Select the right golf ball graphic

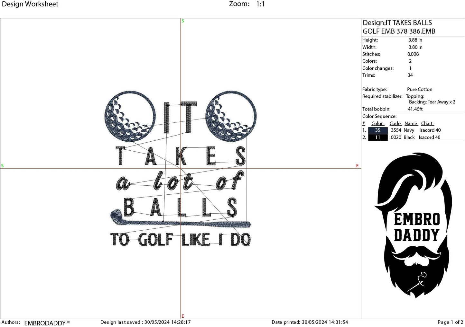(x=231, y=117)
